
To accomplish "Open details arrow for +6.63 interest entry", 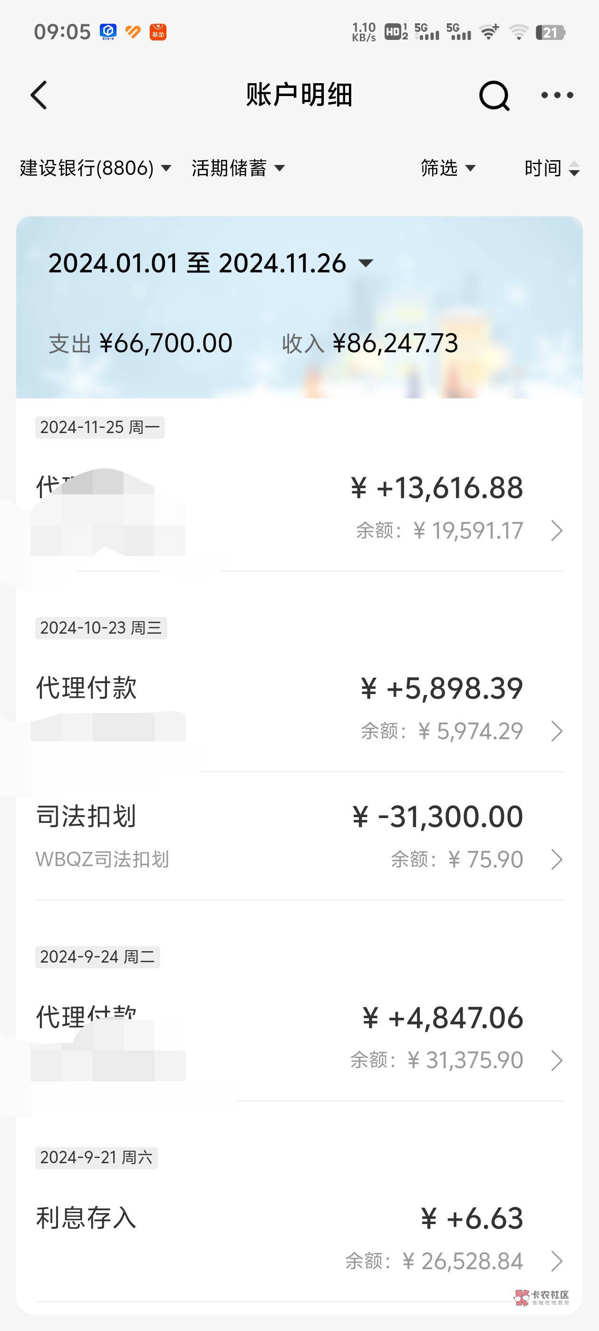I will 557,1261.
